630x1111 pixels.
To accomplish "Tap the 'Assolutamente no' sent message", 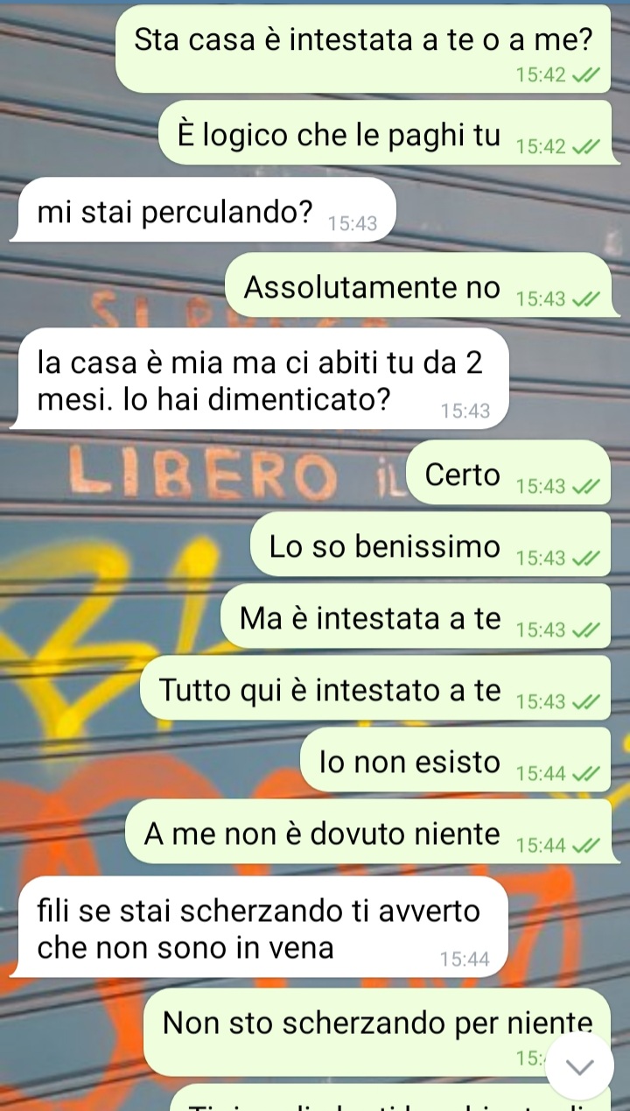I will point(418,285).
